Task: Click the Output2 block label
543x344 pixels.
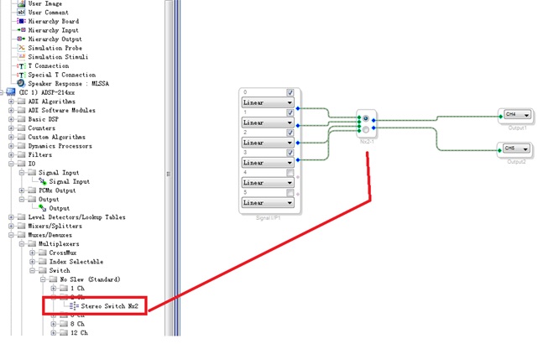Action: 516,162
